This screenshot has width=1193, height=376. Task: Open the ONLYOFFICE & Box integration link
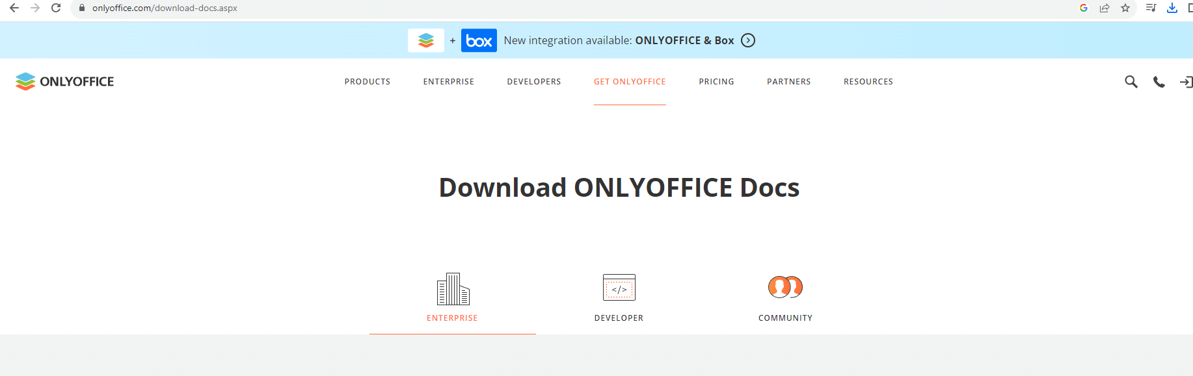(684, 40)
